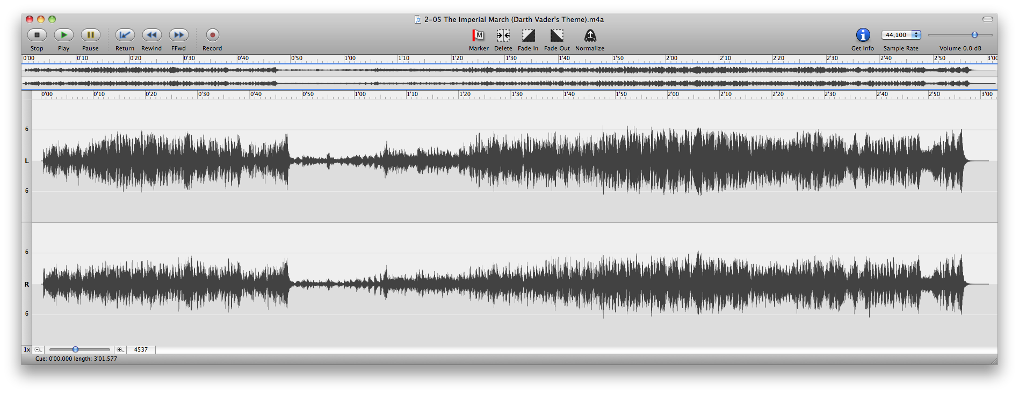1019x394 pixels.
Task: Click the 2'00 mark on the main waveform ruler
Action: pyautogui.click(x=673, y=94)
